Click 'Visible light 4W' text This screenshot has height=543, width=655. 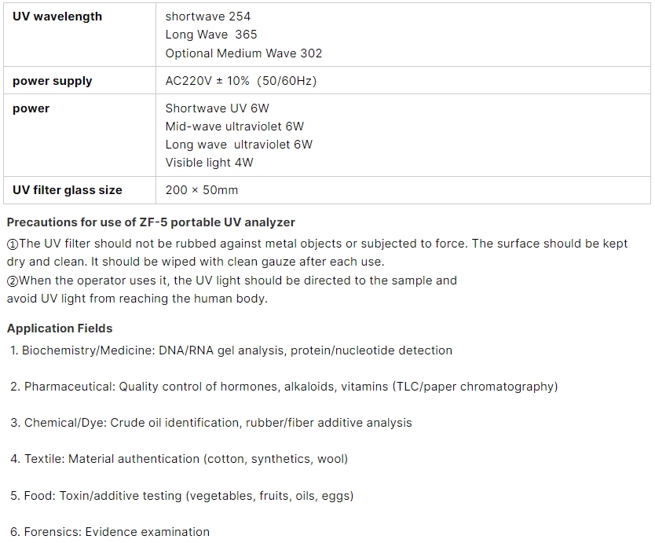point(209,163)
